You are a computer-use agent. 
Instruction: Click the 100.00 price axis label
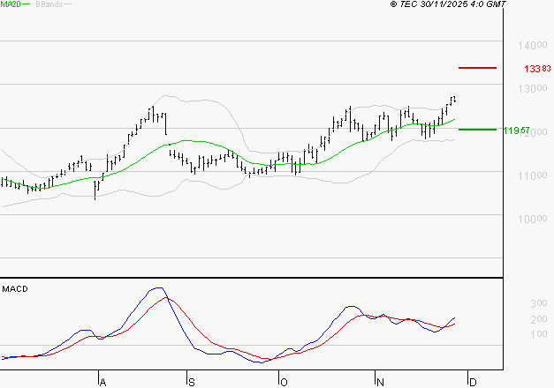click(533, 219)
